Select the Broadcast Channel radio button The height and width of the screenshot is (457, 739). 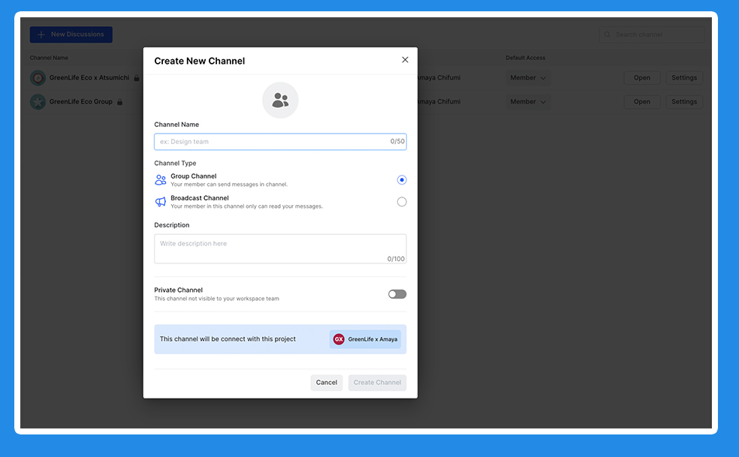tap(402, 202)
